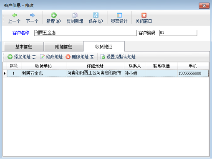
Task: Click the 客户编码 input field
Action: click(x=178, y=33)
